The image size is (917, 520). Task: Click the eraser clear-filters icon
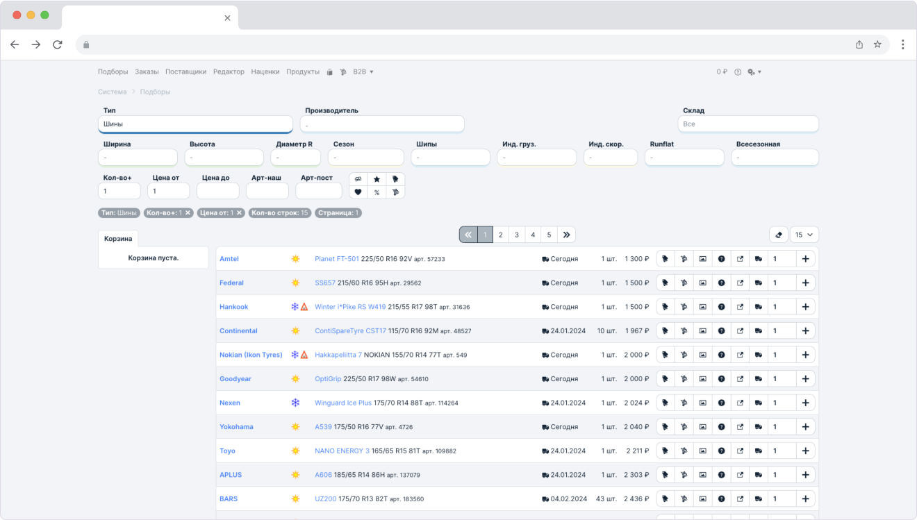click(778, 235)
